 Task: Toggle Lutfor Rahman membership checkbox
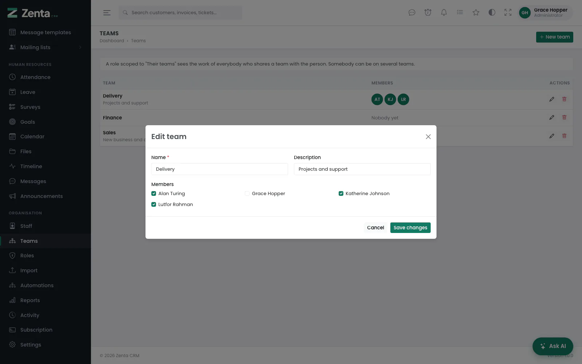(154, 205)
